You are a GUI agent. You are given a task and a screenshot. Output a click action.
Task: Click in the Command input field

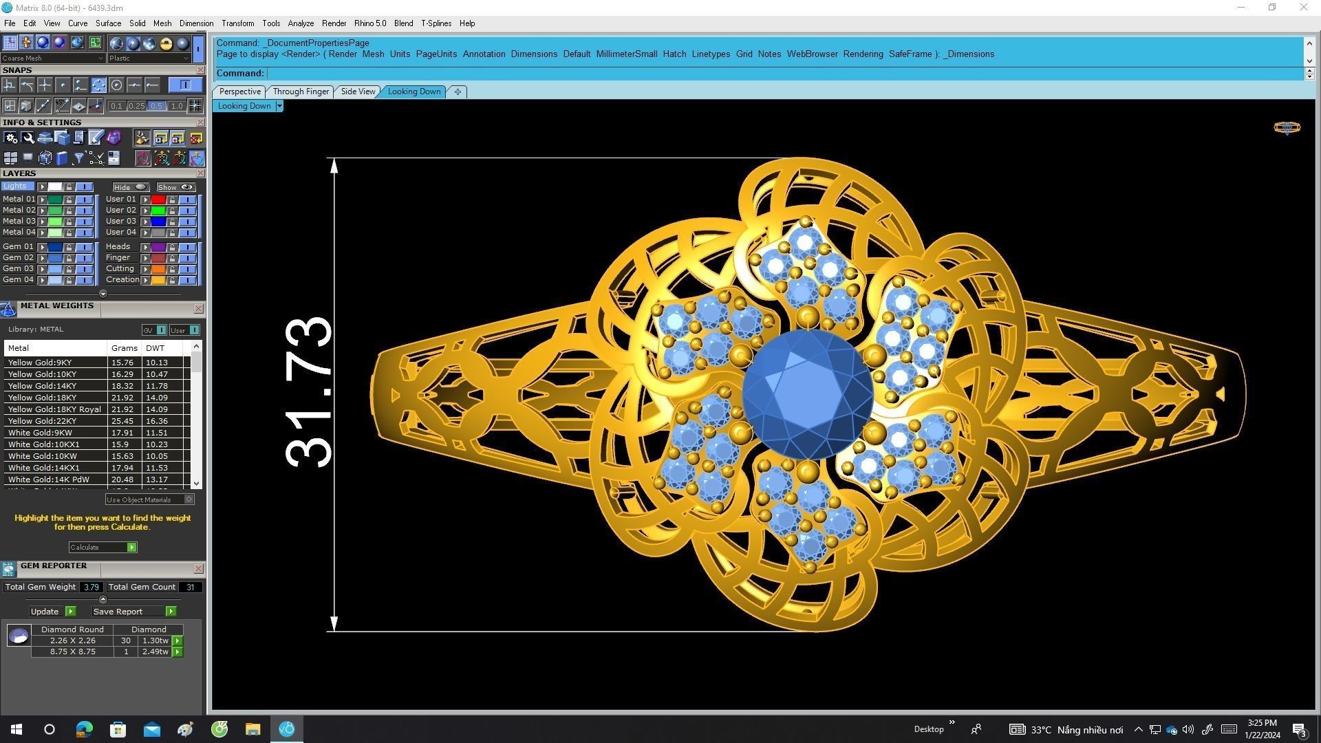[x=784, y=73]
